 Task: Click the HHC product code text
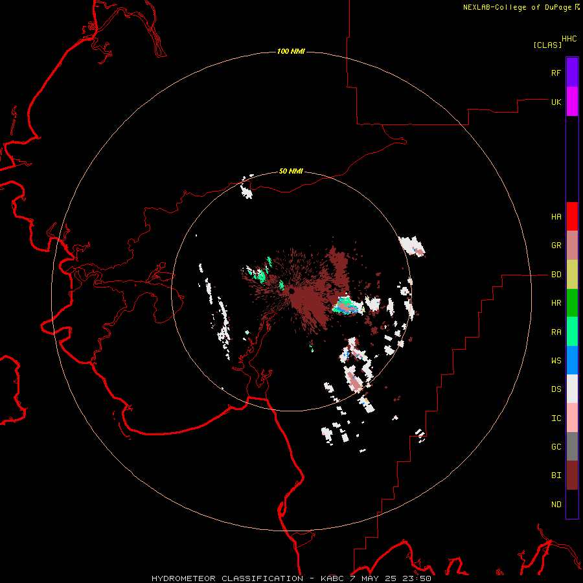click(569, 39)
